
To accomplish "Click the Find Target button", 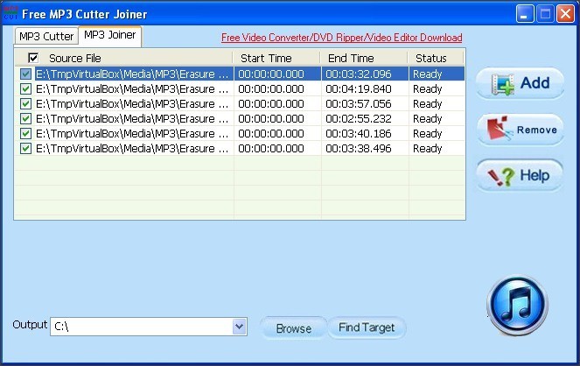I will (367, 327).
